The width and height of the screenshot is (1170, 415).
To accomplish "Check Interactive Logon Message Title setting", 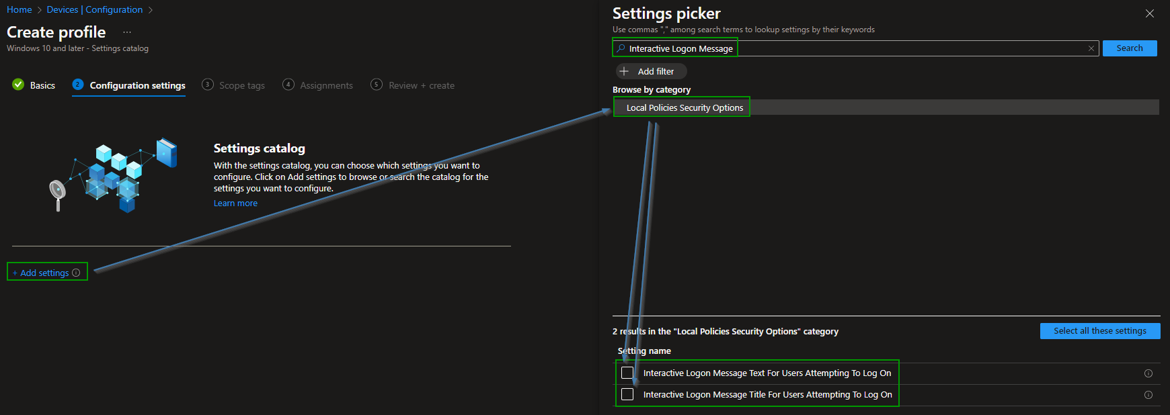I will click(627, 394).
